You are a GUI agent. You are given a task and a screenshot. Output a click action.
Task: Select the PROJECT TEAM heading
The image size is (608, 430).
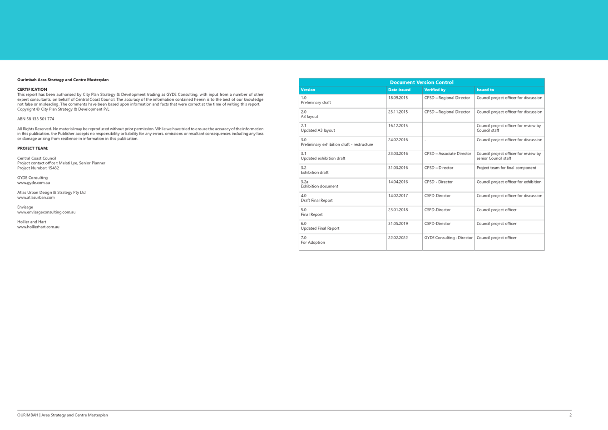[32, 148]
